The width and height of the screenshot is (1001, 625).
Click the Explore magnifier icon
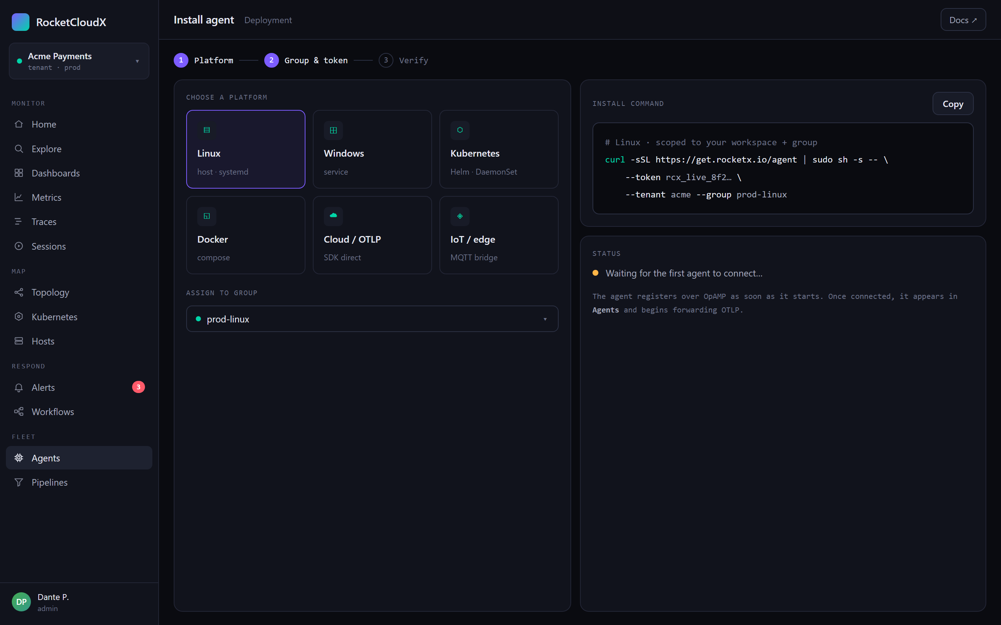pos(19,149)
